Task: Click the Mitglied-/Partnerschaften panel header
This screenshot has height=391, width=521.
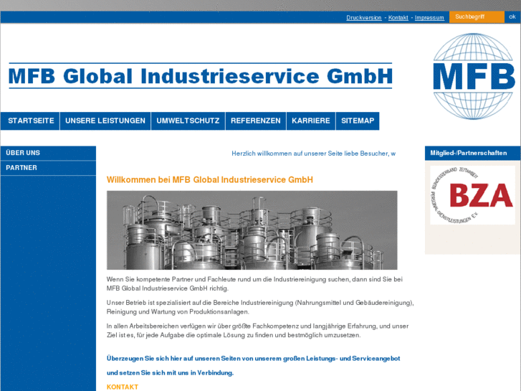Action: coord(472,153)
